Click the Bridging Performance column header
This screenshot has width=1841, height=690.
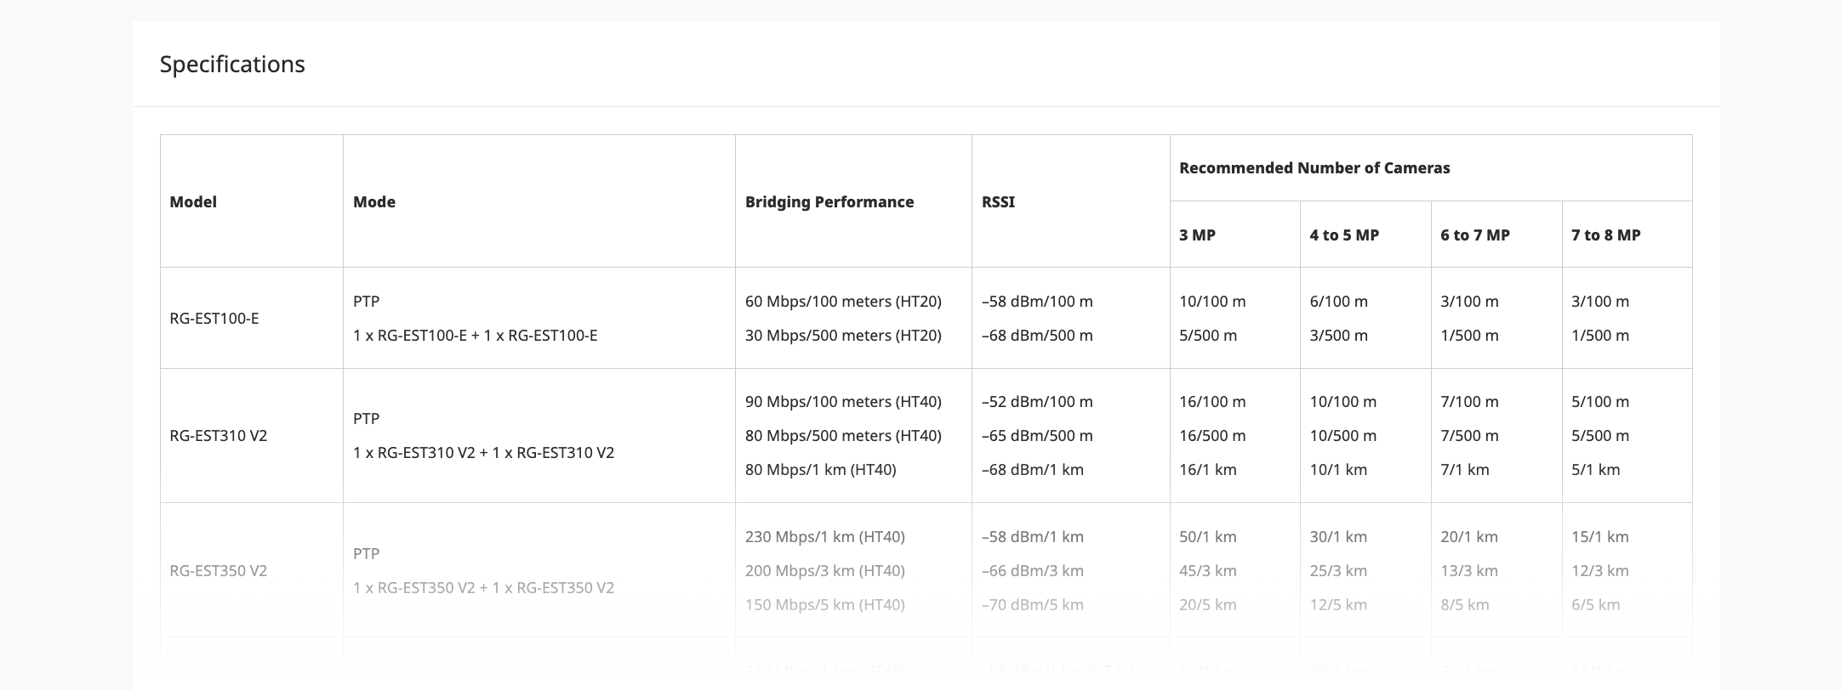tap(829, 201)
